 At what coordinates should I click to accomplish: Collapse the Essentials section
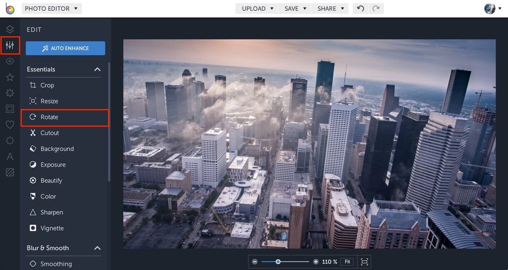[97, 69]
